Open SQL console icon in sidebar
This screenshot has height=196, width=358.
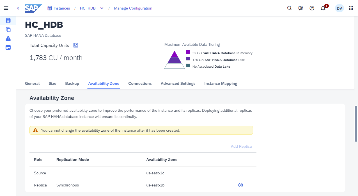click(8, 47)
